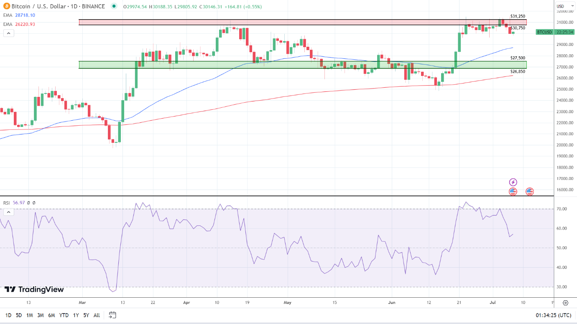The image size is (577, 324).
Task: Click the open value O29974.54
Action: (135, 6)
